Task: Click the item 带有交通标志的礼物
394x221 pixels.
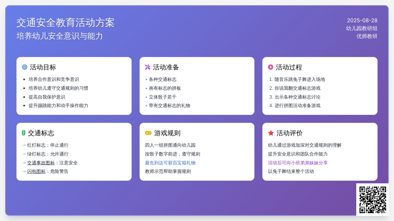Action: pos(169,105)
